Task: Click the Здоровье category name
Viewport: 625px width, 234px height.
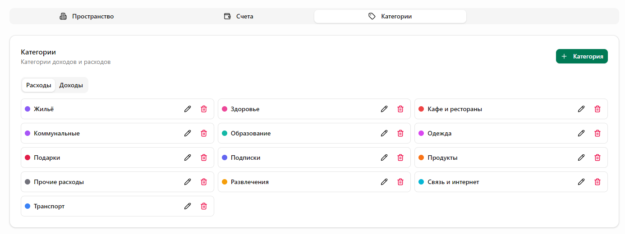Action: point(245,109)
